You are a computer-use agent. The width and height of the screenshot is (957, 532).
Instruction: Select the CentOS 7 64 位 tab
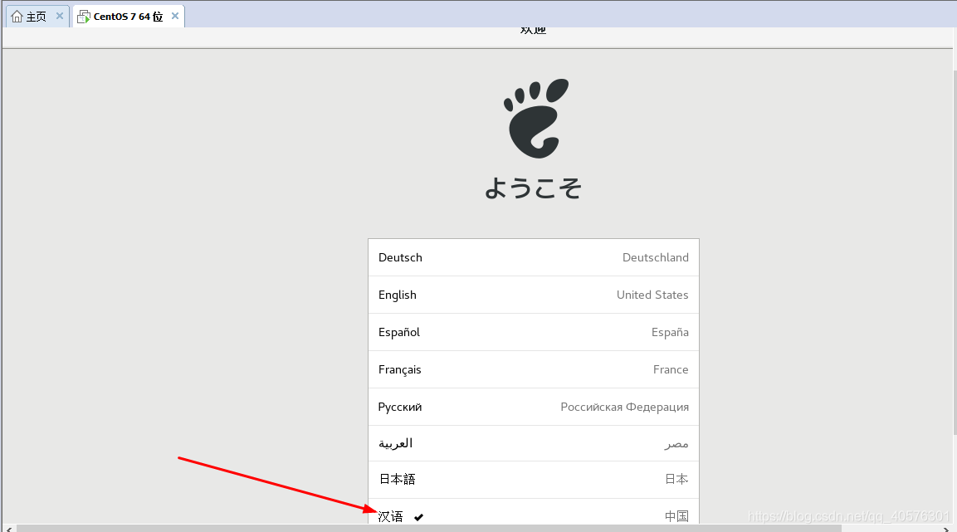click(x=128, y=17)
